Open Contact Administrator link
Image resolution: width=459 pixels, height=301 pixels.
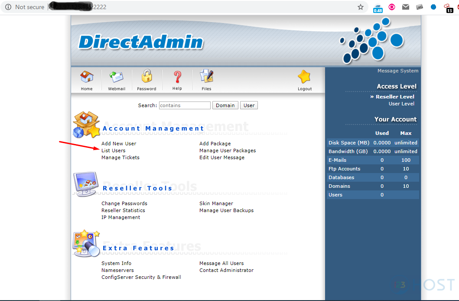coord(226,270)
